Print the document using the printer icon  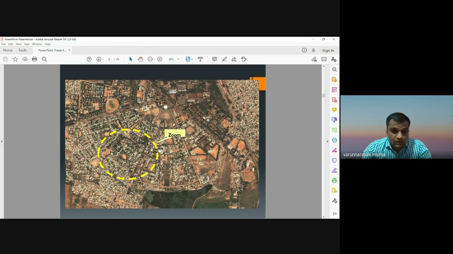pos(34,59)
